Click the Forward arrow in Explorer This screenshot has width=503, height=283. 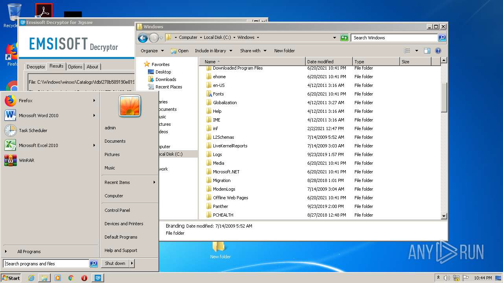tap(154, 38)
